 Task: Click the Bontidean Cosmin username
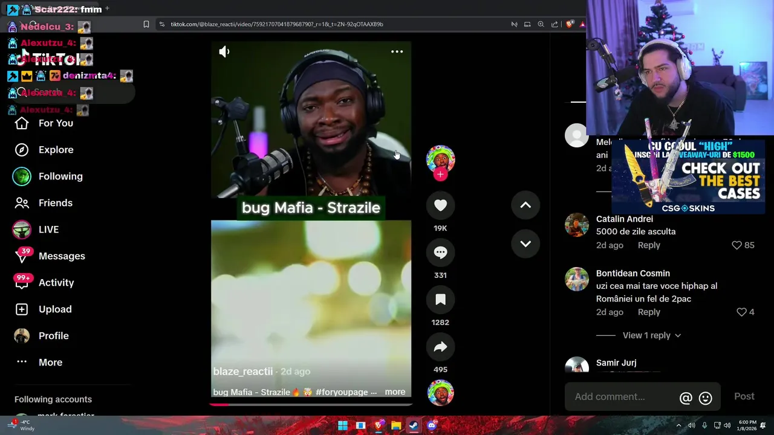[633, 274]
